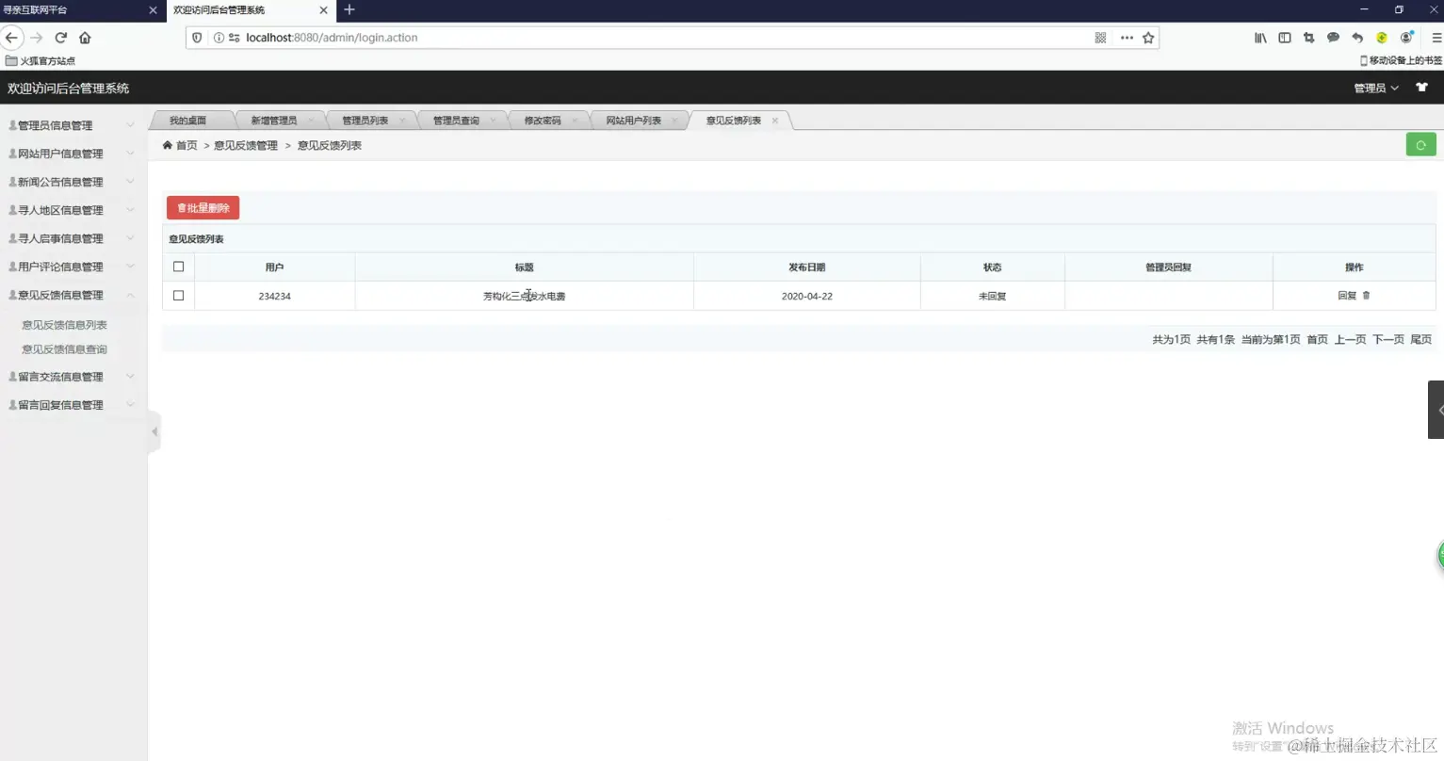
Task: Click the browser back arrow
Action: point(11,38)
